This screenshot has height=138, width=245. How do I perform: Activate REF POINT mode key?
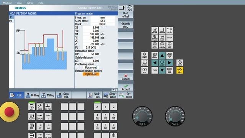(48, 107)
